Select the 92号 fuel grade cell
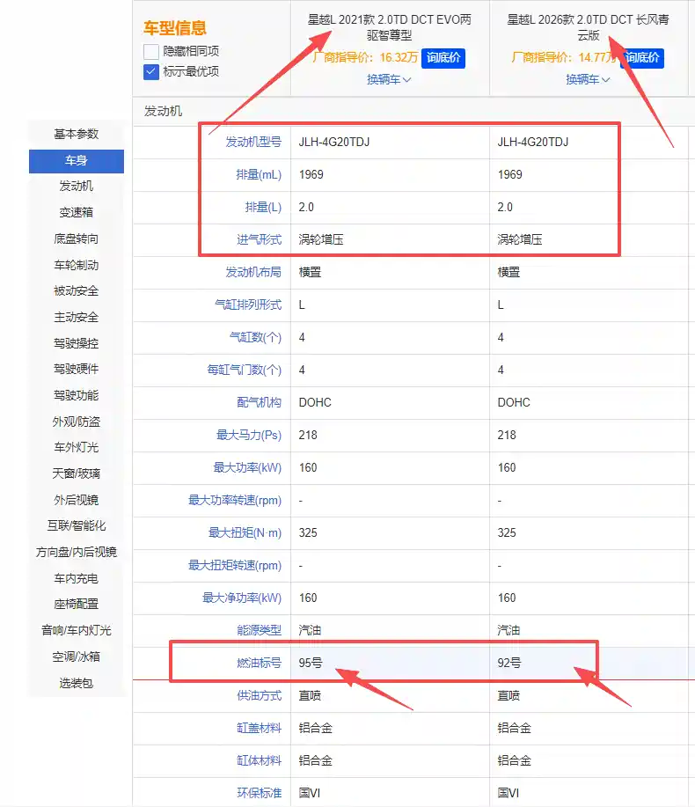This screenshot has height=807, width=695. coord(589,664)
